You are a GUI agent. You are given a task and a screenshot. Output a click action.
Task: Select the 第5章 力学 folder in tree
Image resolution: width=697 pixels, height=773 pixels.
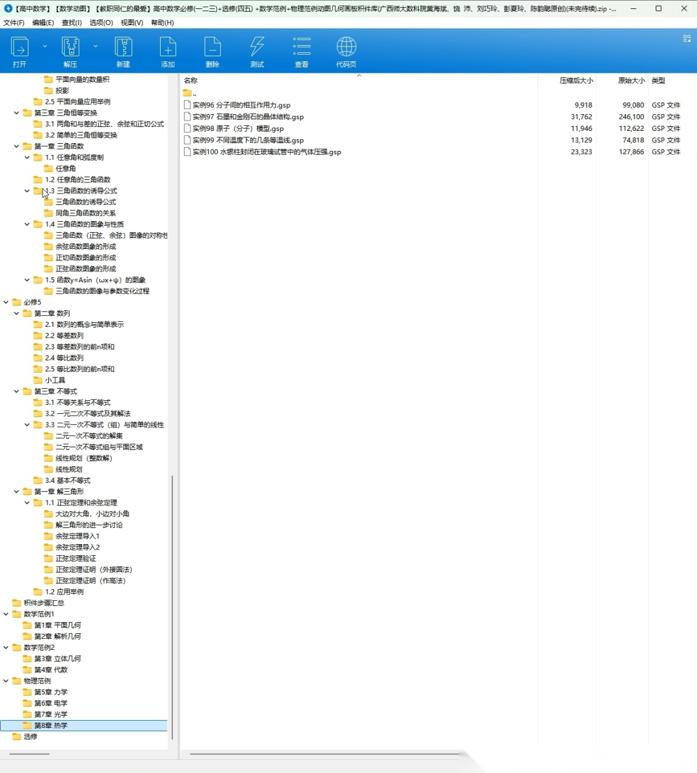50,692
